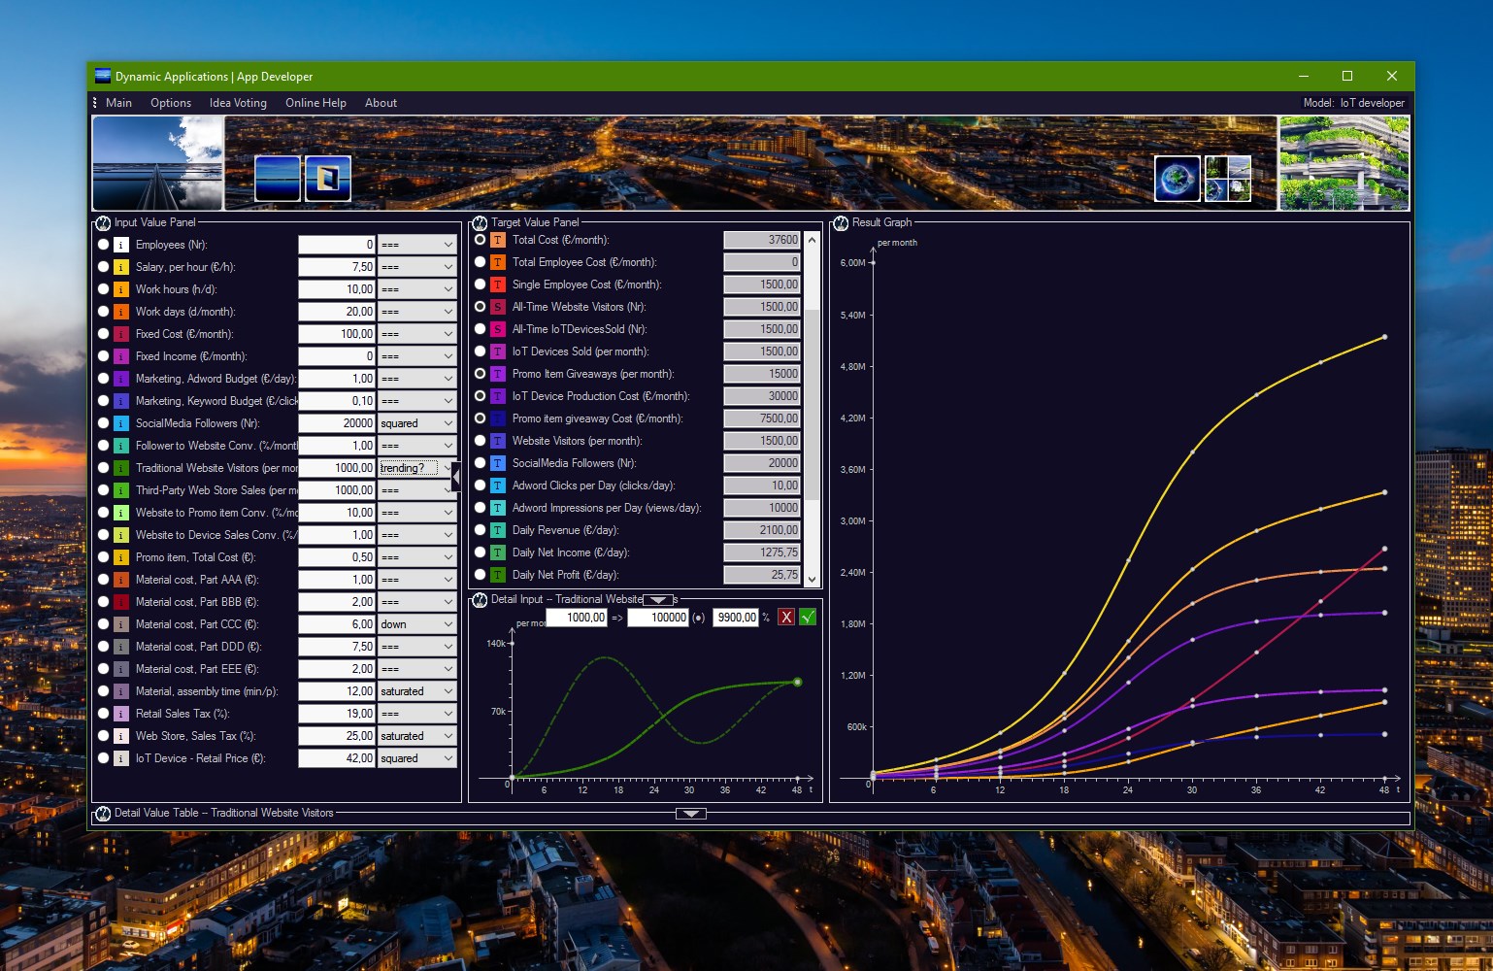Click the green checkmark confirm button in Detail Input

point(808,618)
